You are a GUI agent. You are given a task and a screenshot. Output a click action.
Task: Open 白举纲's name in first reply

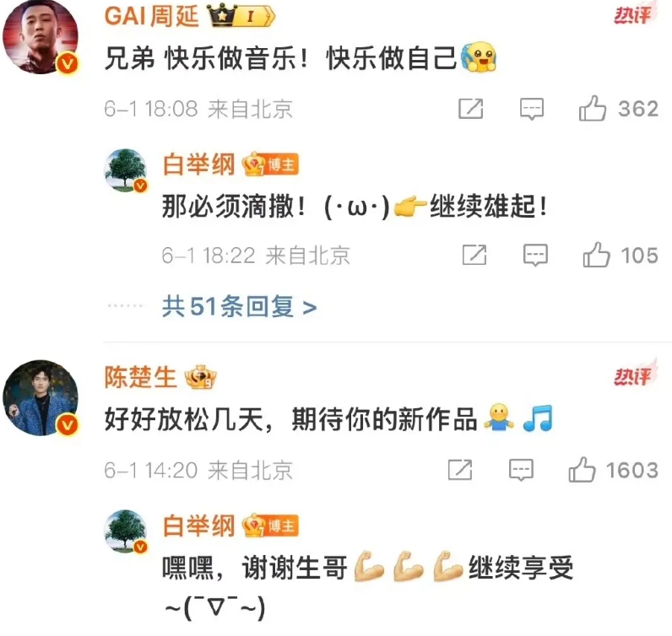199,164
